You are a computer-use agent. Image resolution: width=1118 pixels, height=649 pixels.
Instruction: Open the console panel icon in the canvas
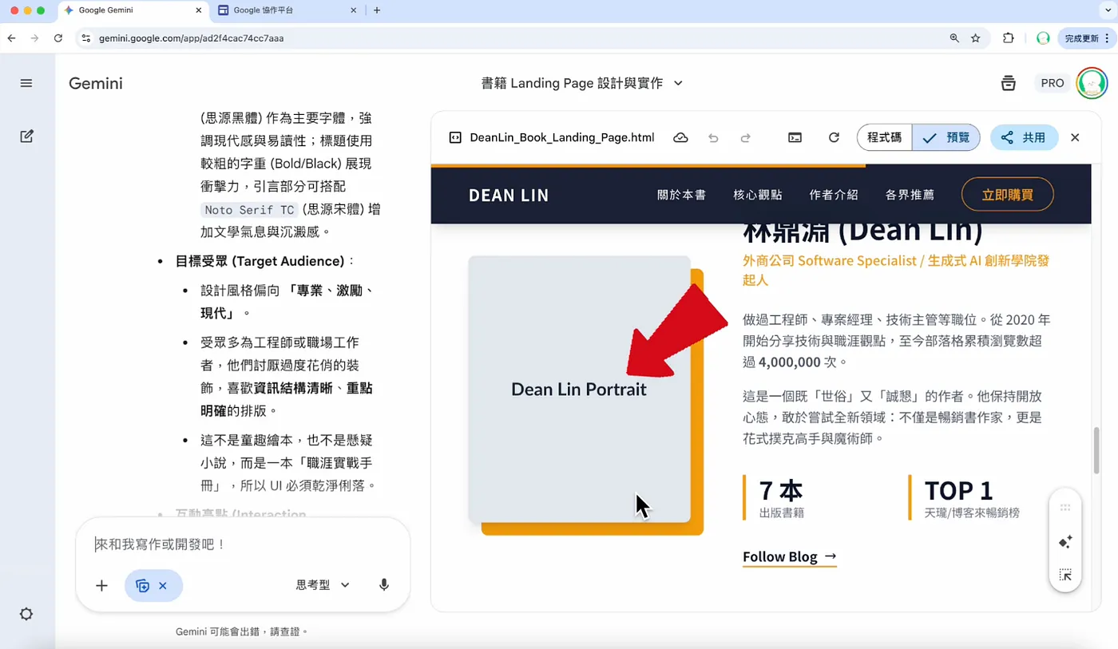[795, 137]
